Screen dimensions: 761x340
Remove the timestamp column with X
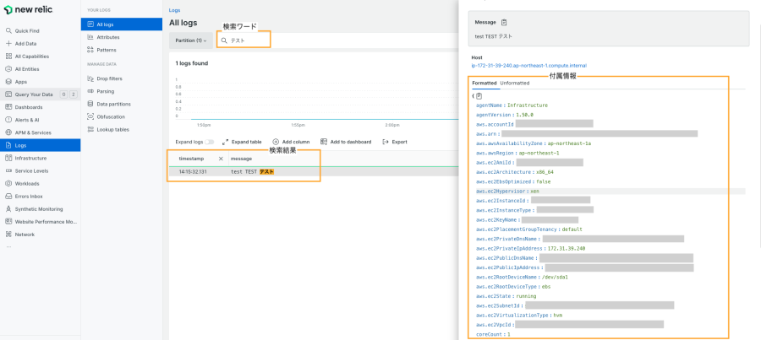click(x=221, y=159)
